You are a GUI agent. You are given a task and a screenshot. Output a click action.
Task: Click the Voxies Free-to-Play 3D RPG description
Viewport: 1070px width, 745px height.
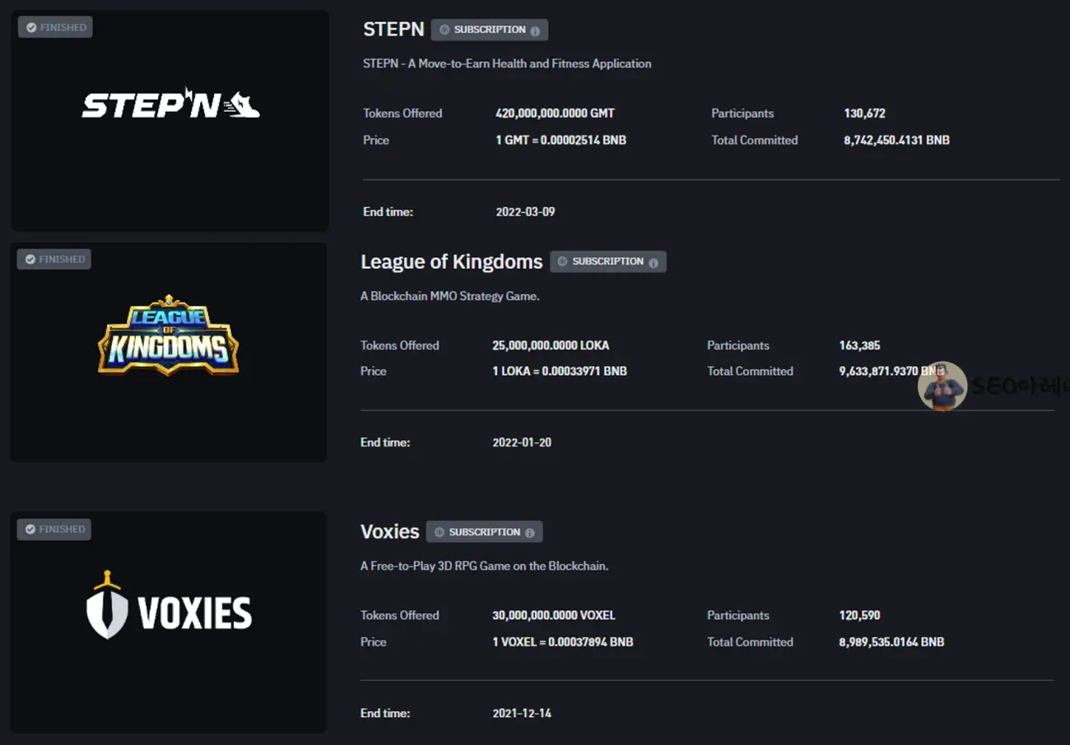click(485, 566)
